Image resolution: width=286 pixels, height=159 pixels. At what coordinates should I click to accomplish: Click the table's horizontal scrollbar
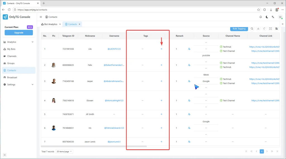coord(94,146)
